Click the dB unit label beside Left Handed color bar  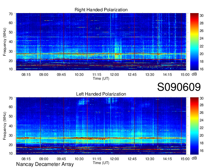(x=194, y=158)
